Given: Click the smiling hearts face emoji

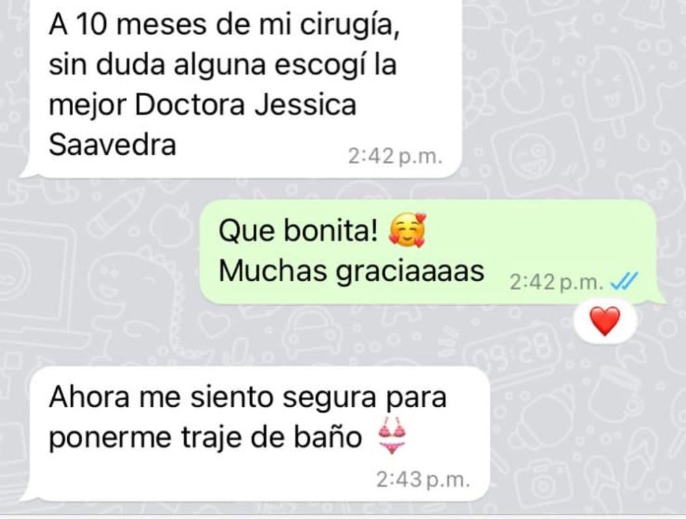Looking at the screenshot, I should point(407,230).
